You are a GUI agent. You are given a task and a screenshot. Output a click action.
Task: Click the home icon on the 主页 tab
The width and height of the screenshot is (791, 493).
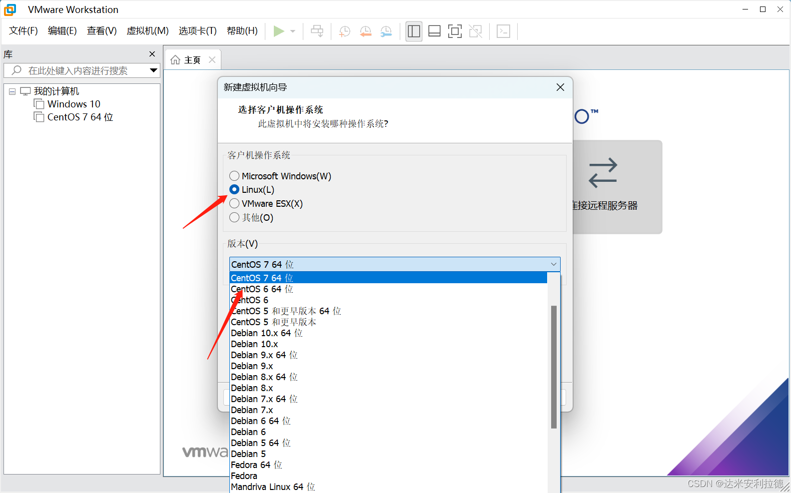pyautogui.click(x=175, y=60)
